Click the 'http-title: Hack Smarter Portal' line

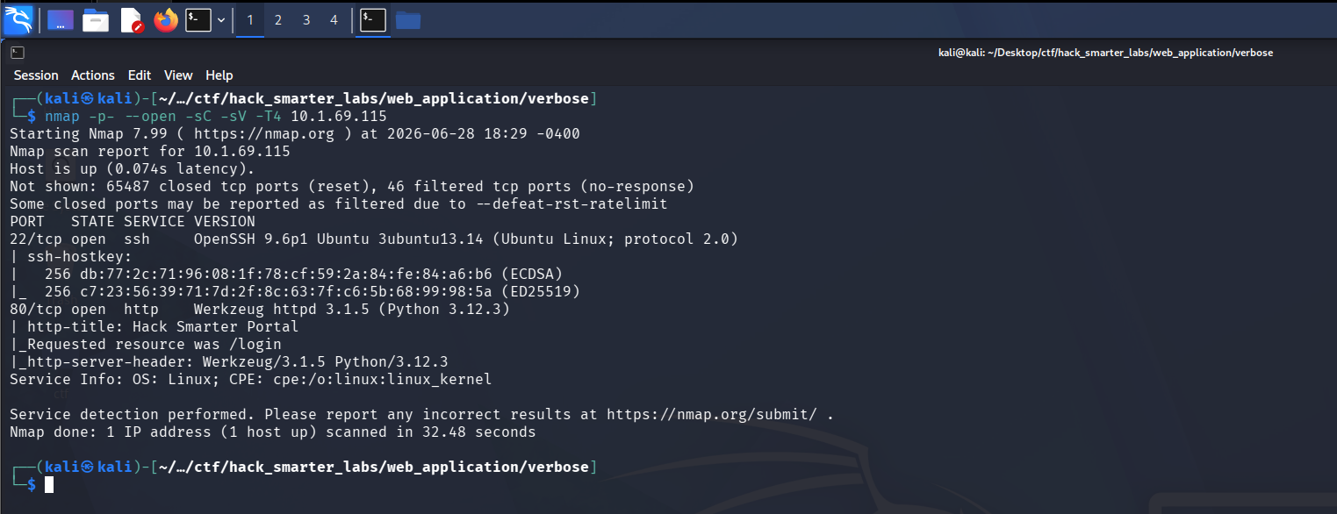[x=155, y=326]
